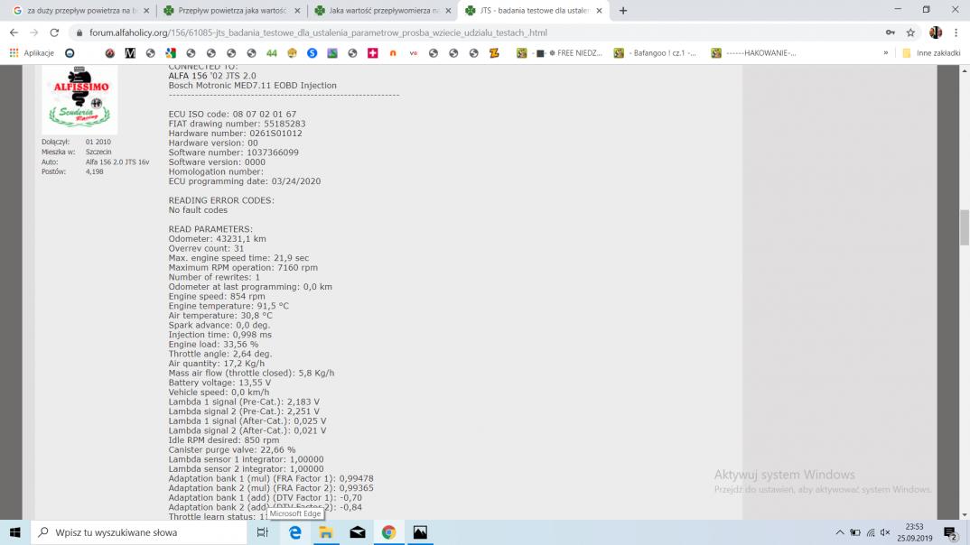Open the red cross bookmark icon
The image size is (970, 545).
click(x=372, y=53)
